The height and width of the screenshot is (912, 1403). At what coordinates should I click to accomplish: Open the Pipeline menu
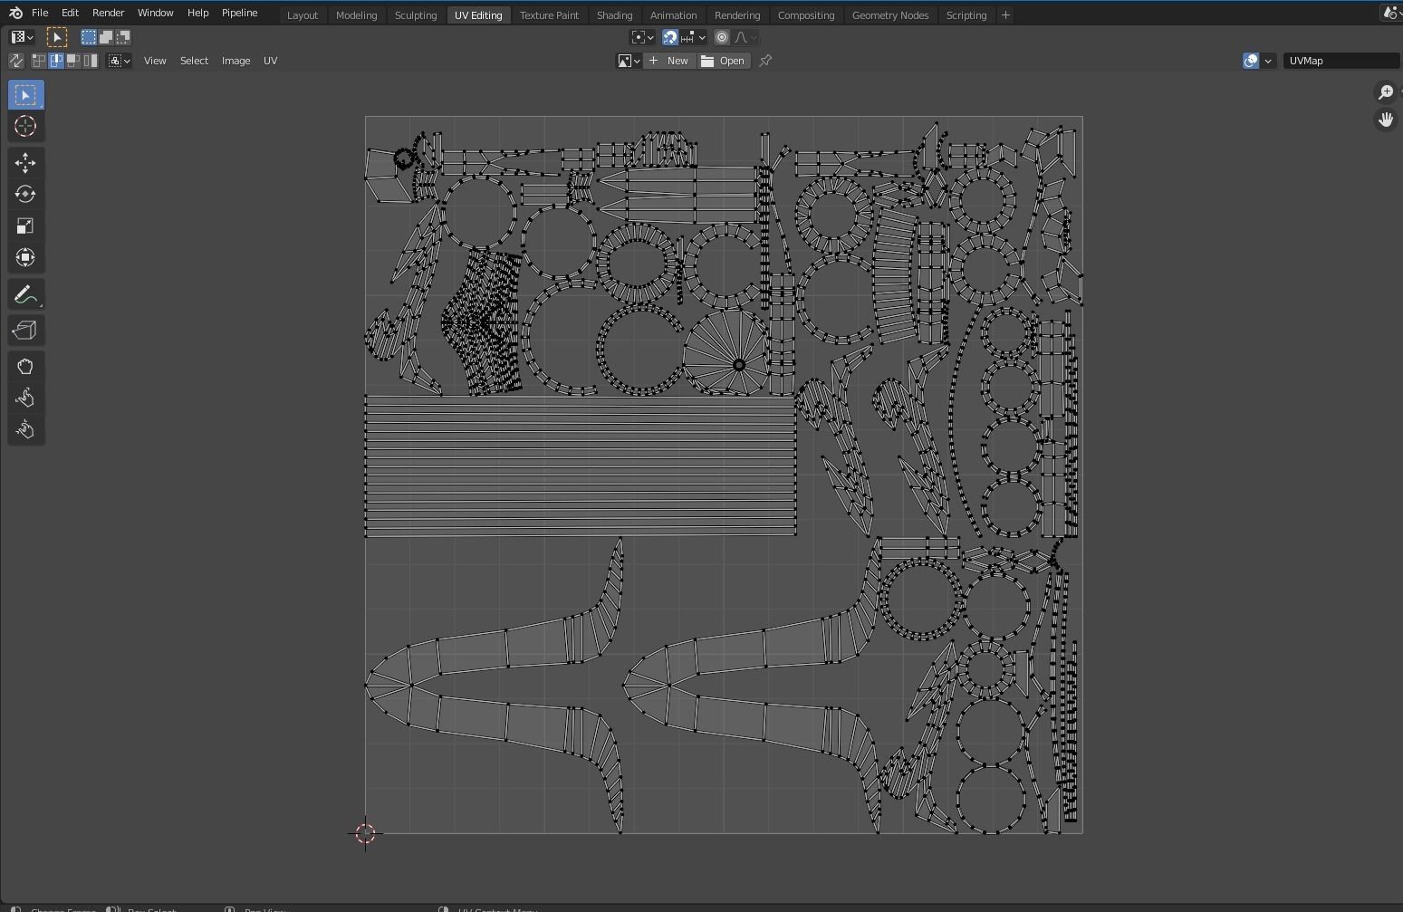[240, 13]
